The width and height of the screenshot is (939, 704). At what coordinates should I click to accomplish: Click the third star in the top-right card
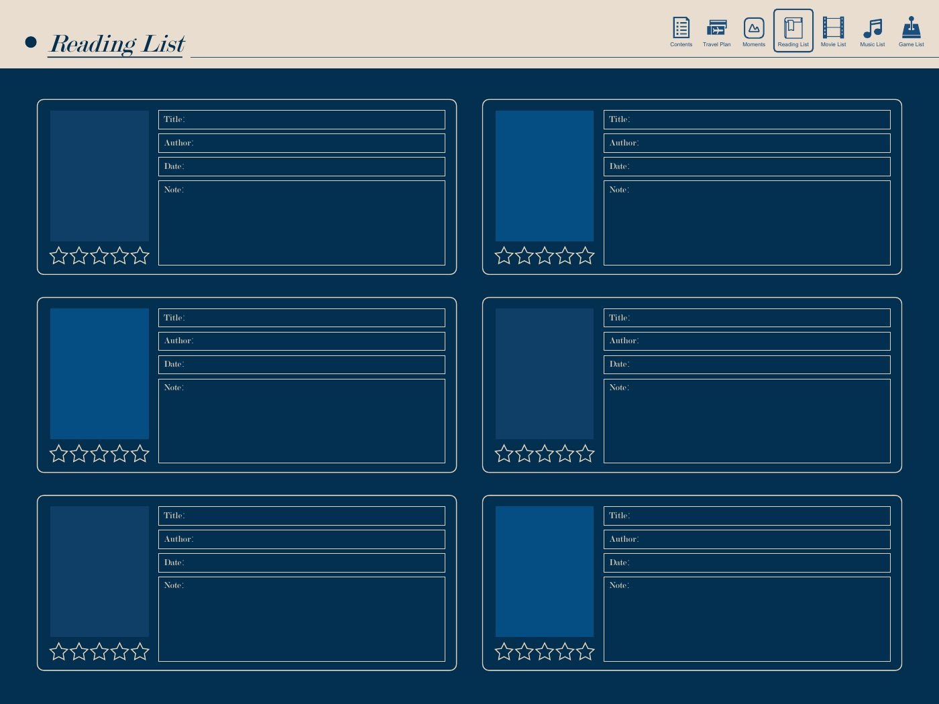(x=545, y=255)
